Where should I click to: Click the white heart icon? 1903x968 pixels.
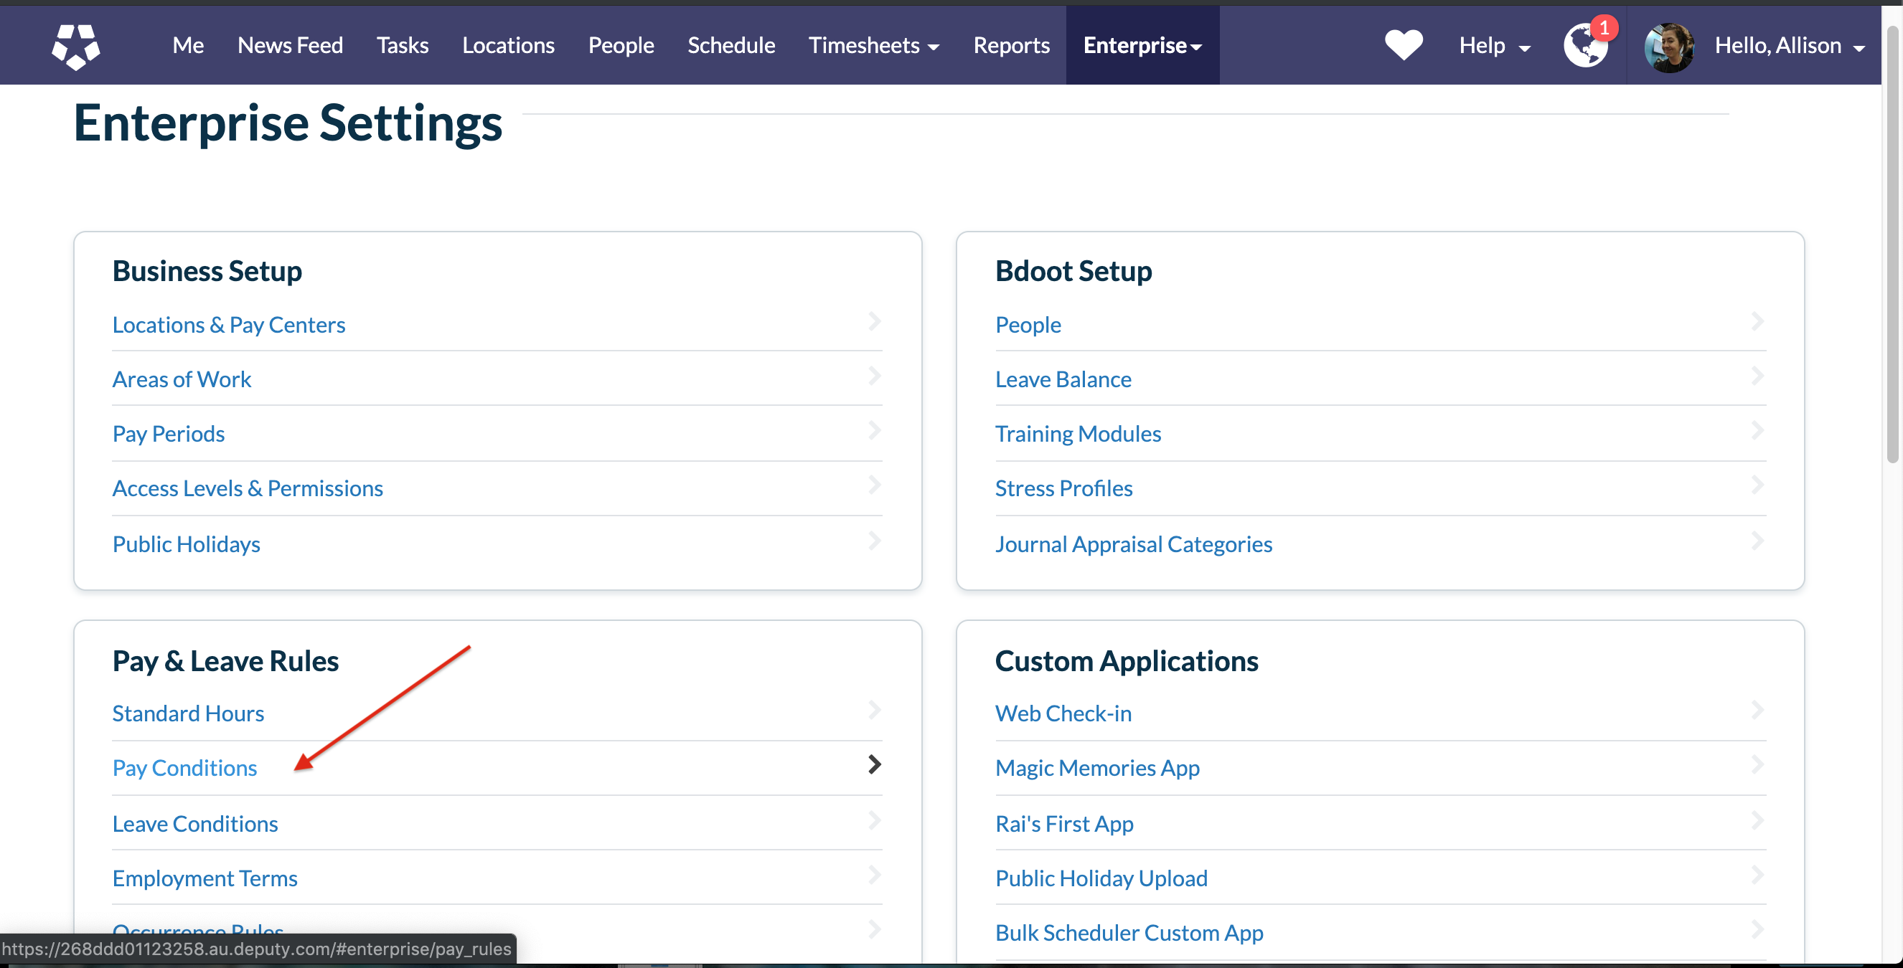[x=1403, y=45]
